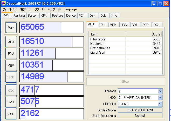This screenshot has width=171, height=121.
Task: Switch to the System tab
Action: (x=33, y=15)
